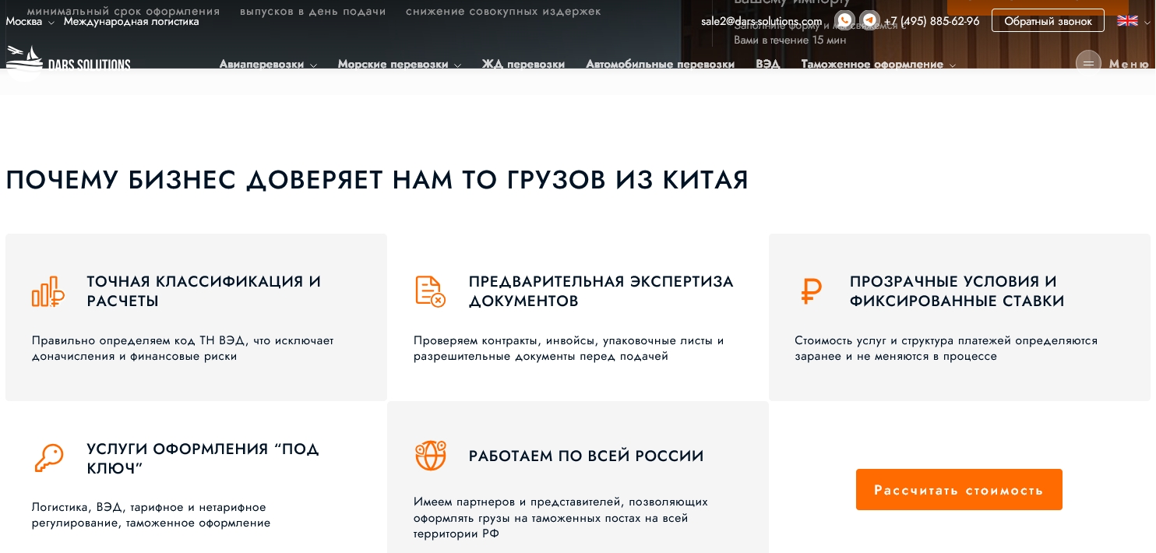This screenshot has height=553, width=1156.
Task: Click the sale2@dars-solutions.com email link
Action: coord(761,22)
